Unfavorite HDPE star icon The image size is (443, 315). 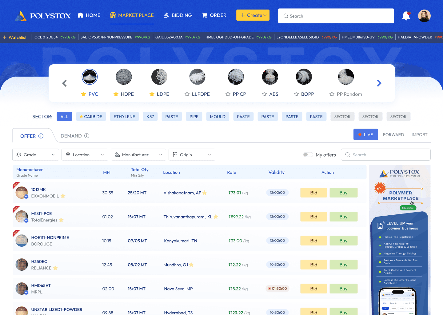pyautogui.click(x=116, y=94)
